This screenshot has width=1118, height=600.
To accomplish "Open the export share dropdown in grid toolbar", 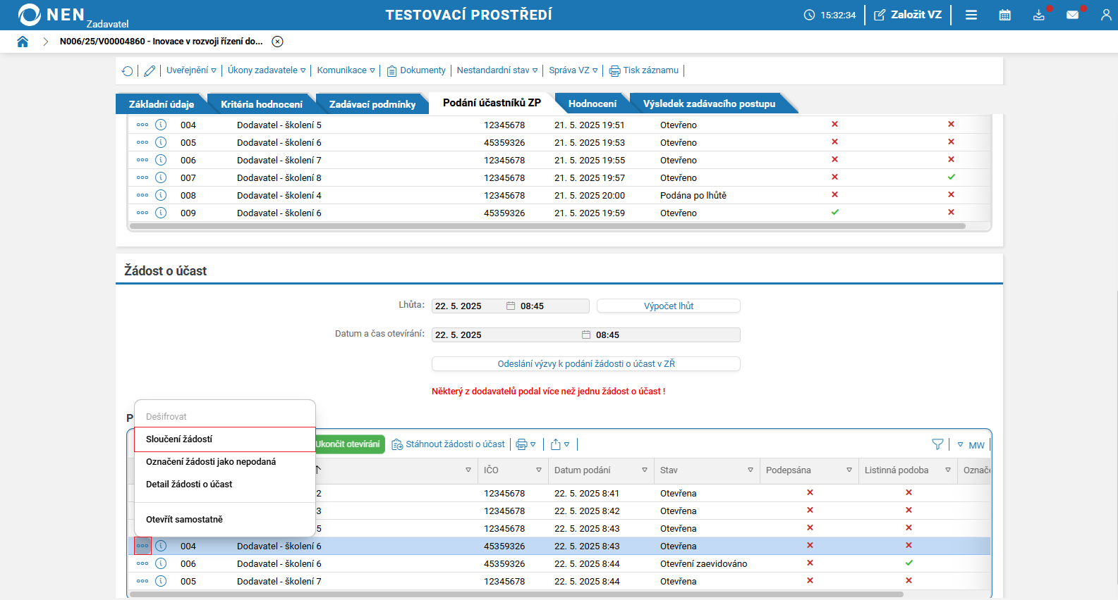I will tap(560, 444).
